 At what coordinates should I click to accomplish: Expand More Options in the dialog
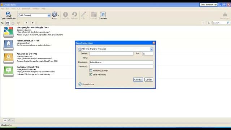point(80,84)
